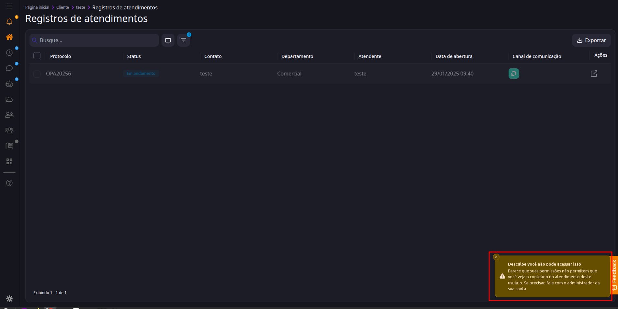Open the team group icon in the sidebar
The image size is (618, 309).
coord(9,131)
